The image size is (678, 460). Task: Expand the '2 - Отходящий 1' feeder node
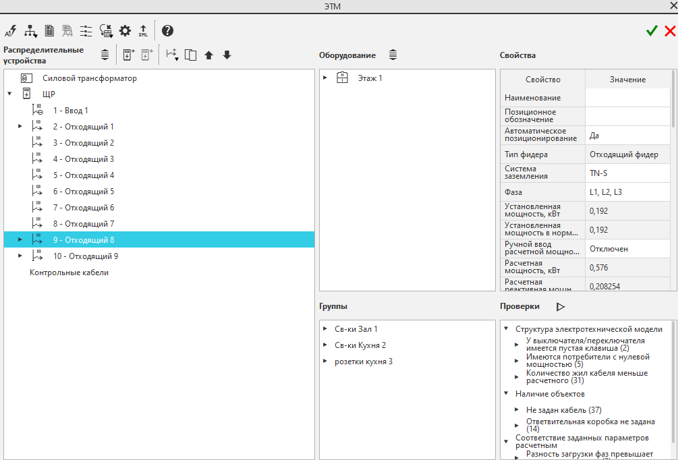pos(20,127)
